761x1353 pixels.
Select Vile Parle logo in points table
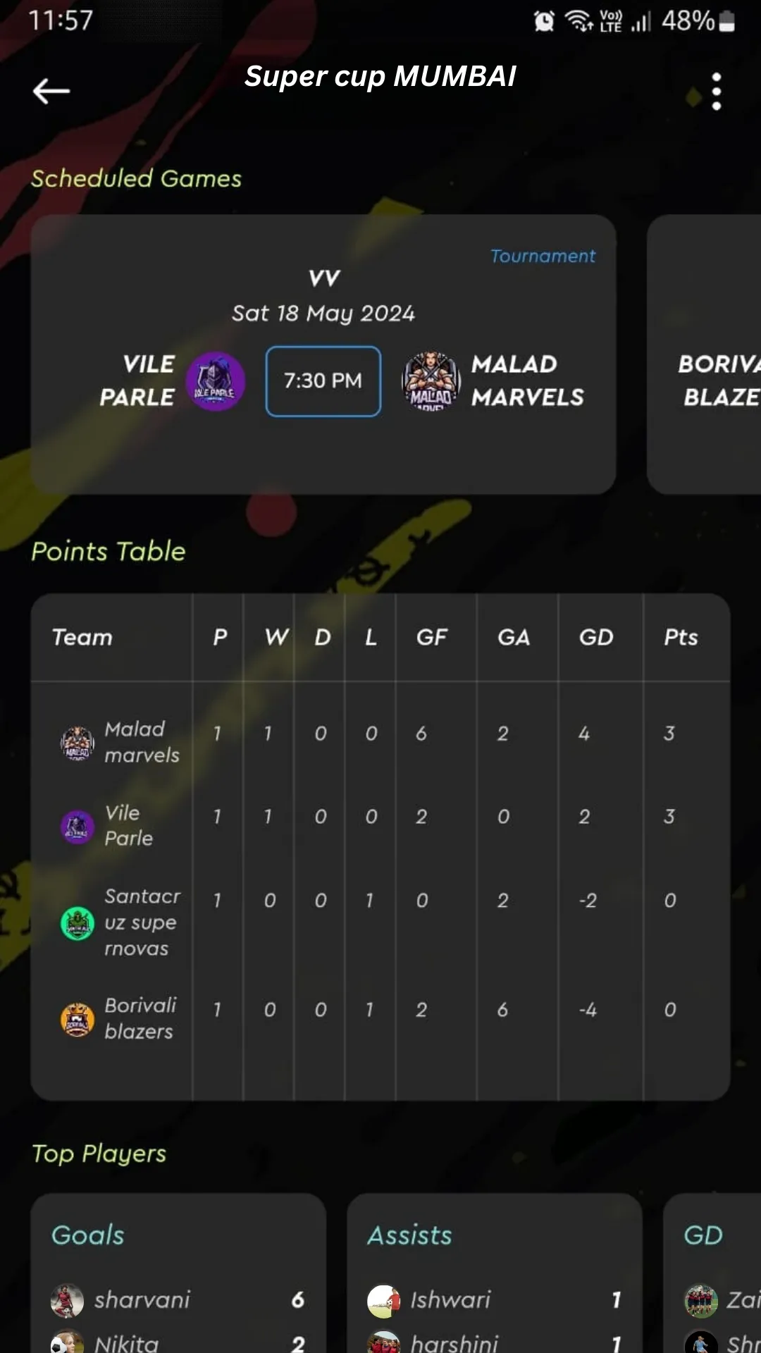(78, 826)
